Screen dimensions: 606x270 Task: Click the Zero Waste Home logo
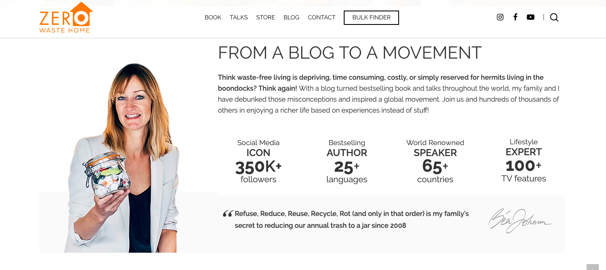66,17
